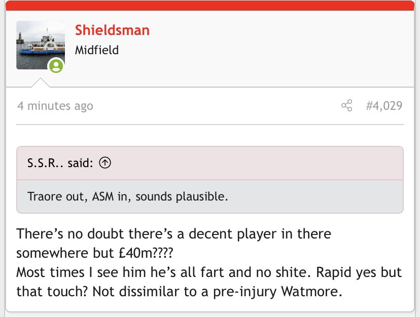Viewport: 420px width, 317px height.
Task: Open the share post icon
Action: 346,105
